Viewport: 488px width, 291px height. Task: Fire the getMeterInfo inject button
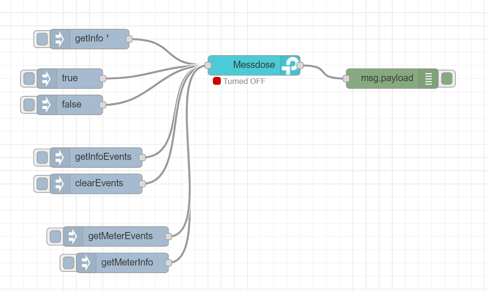point(68,263)
